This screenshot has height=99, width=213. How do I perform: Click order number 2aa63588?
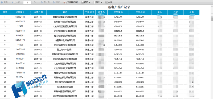click(20, 49)
